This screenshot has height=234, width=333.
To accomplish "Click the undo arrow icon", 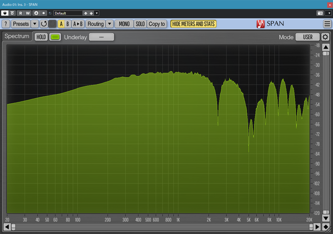I will [44, 24].
